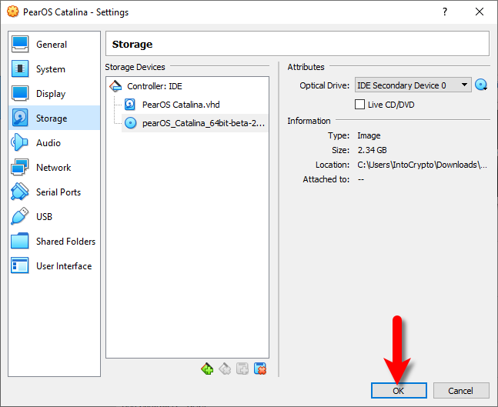Select the pearOS_Catalina_64bit-beta optical disk entry
This screenshot has height=407, width=498.
(x=195, y=123)
